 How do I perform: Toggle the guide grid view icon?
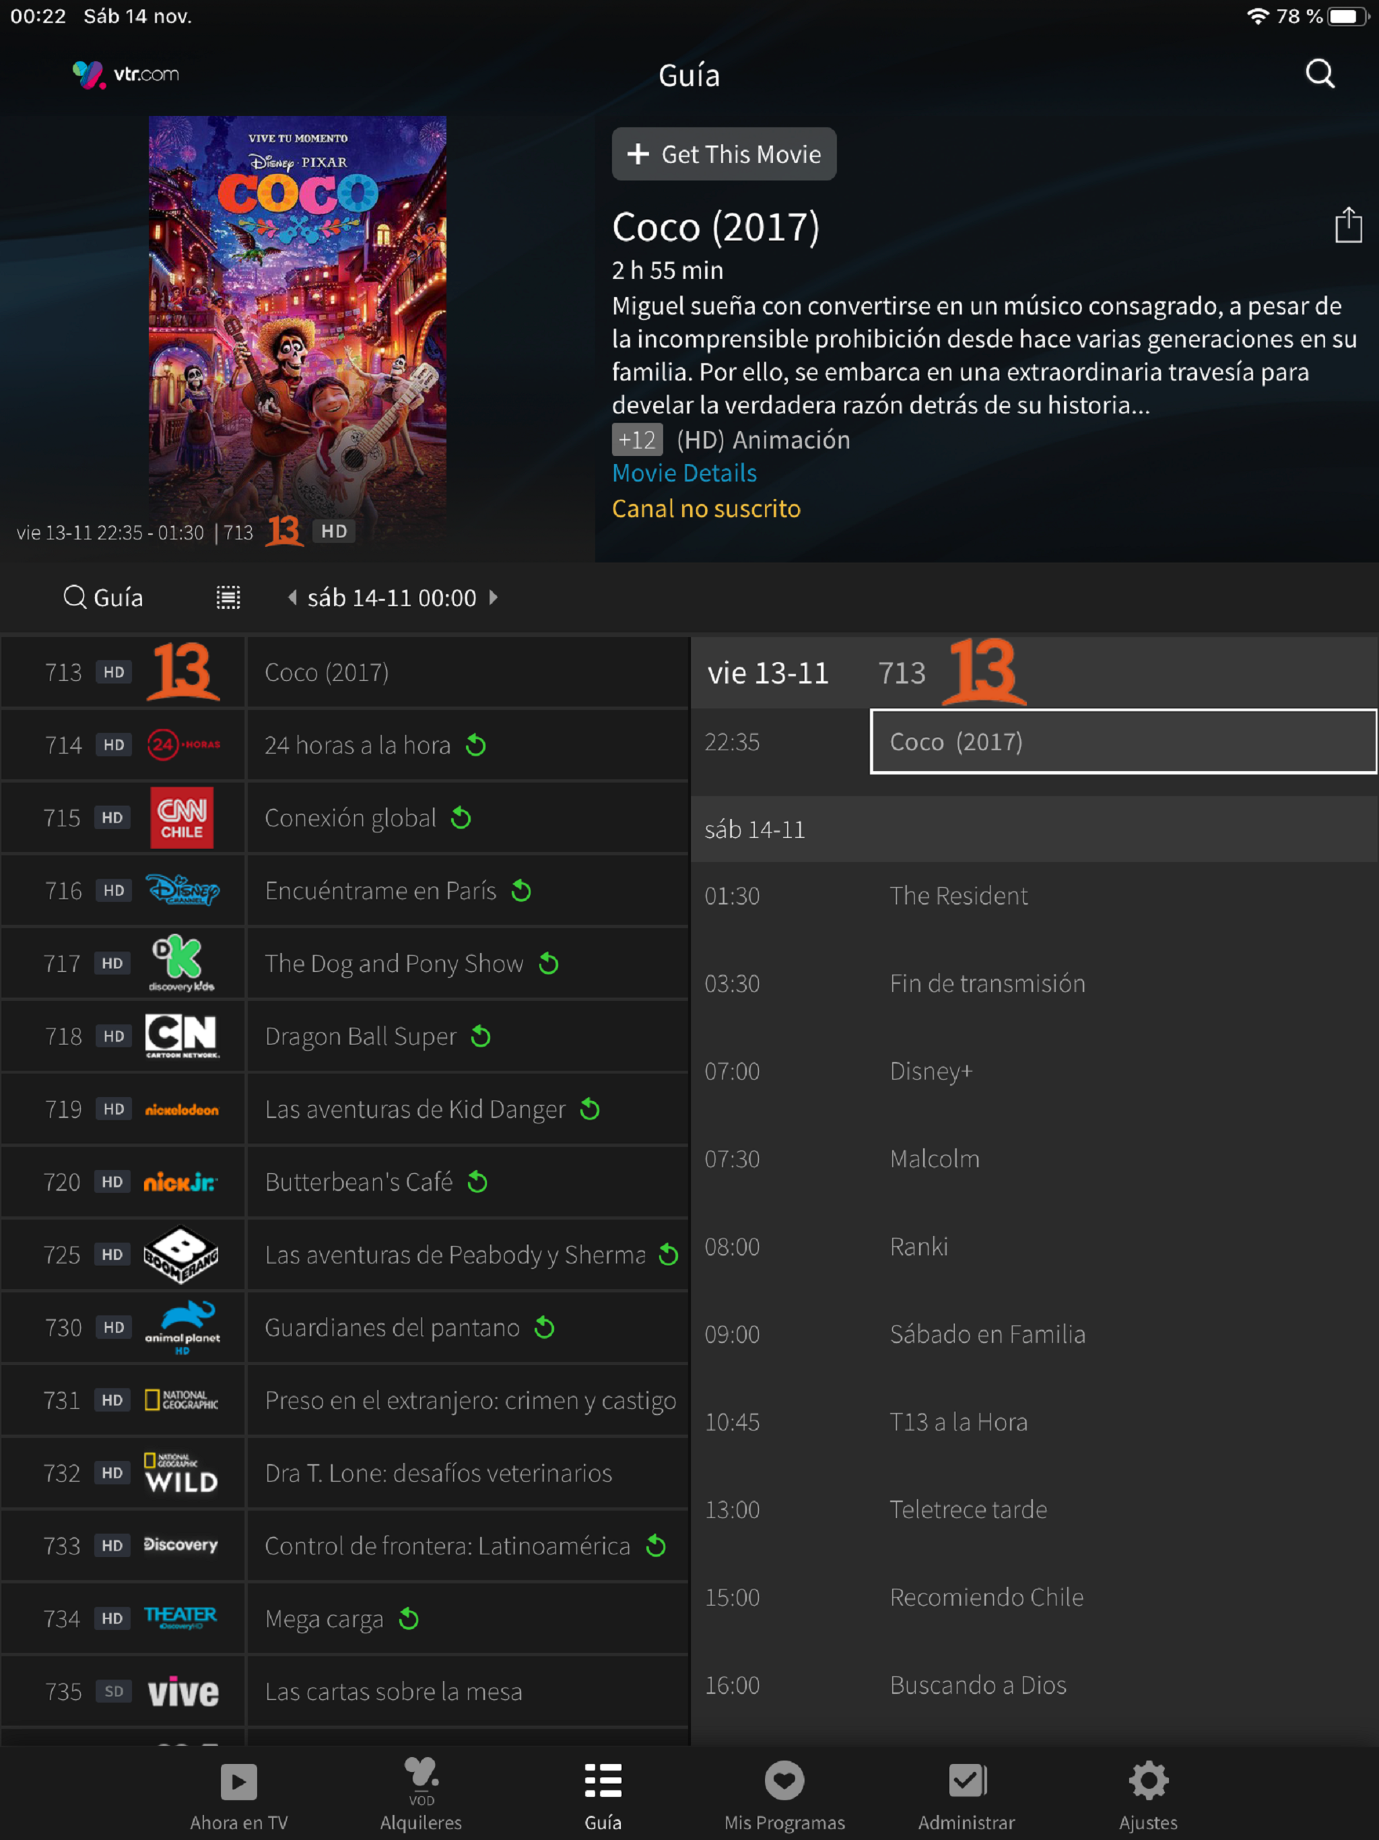[x=228, y=597]
